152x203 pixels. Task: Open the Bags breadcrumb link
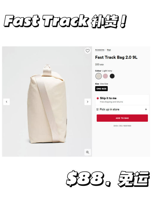pos(109,50)
